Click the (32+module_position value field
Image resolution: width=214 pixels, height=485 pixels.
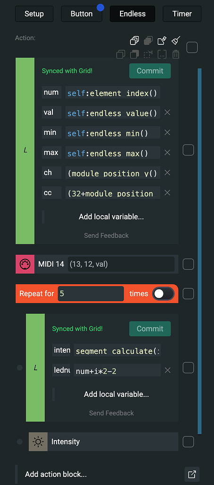pyautogui.click(x=112, y=193)
